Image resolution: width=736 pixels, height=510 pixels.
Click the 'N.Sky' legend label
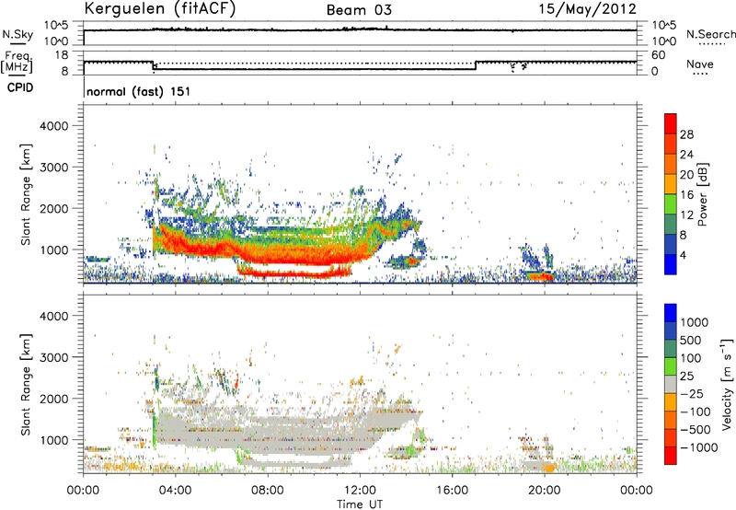tap(17, 34)
